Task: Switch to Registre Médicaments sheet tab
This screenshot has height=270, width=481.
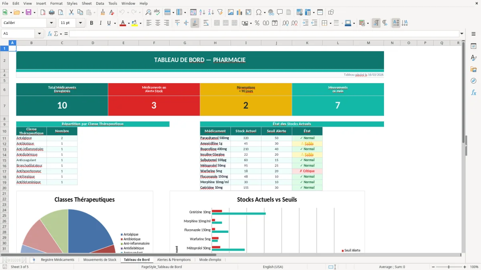Action: (58, 260)
